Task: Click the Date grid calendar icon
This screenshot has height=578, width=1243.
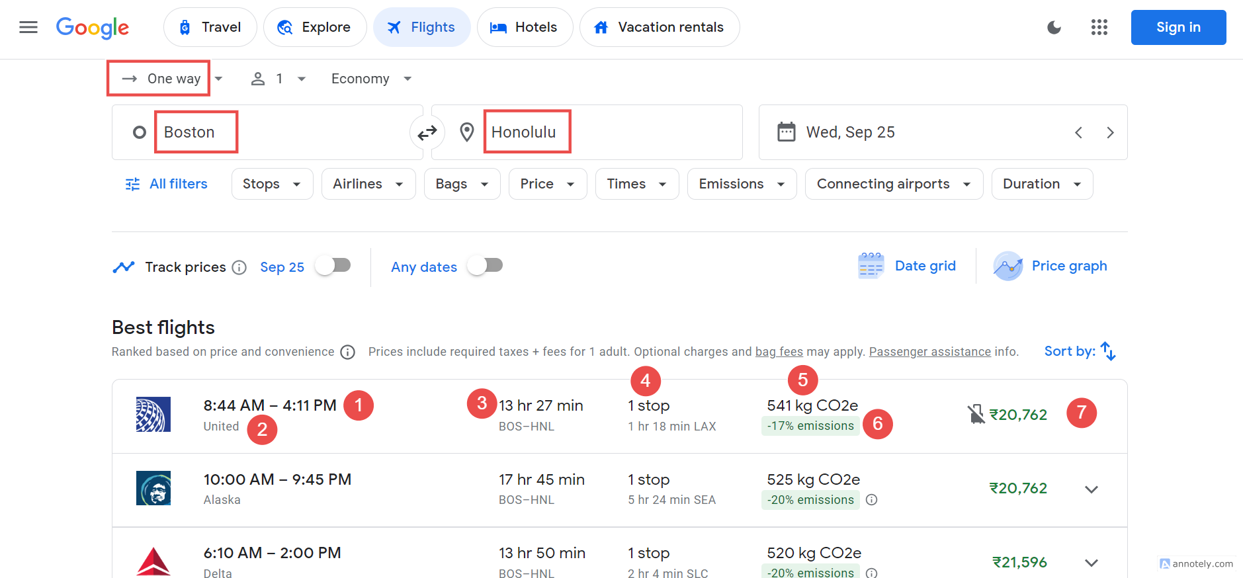Action: click(871, 266)
